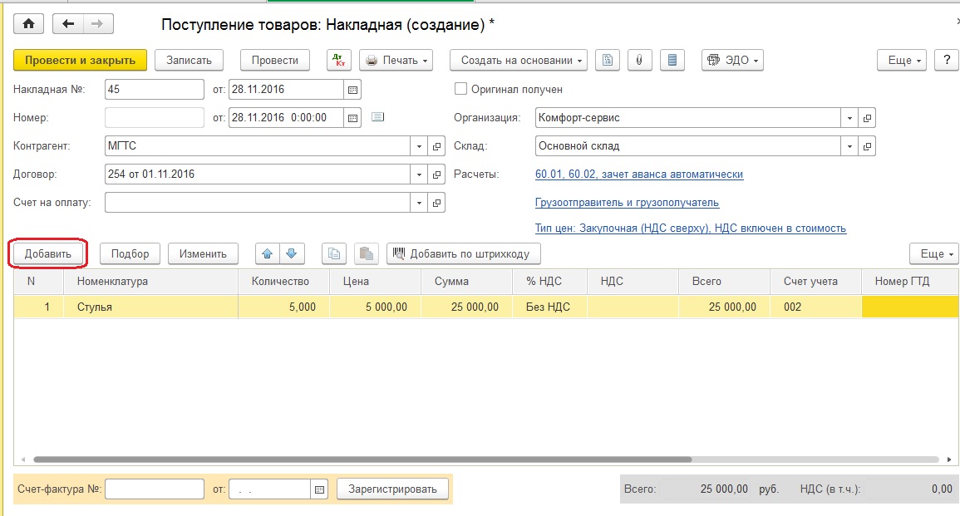Screen dimensions: 960x516
Task: Focus the empty Номер field
Action: [155, 117]
